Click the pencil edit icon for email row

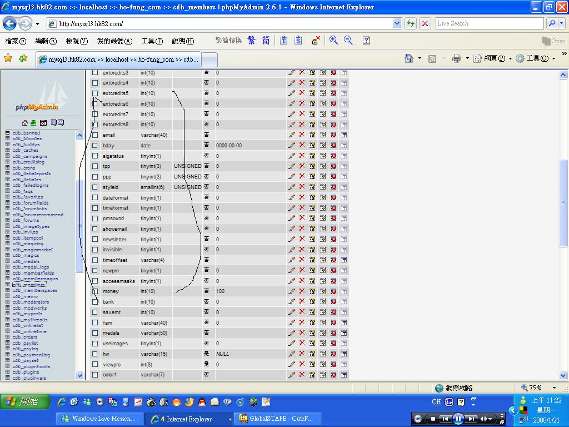(x=291, y=135)
